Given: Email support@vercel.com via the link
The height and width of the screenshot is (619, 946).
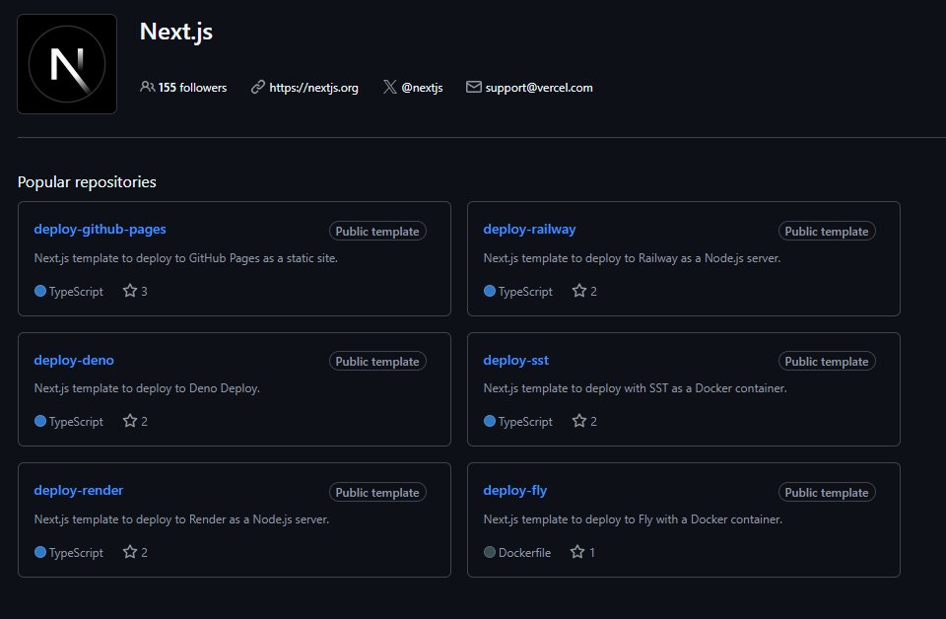Looking at the screenshot, I should (538, 88).
